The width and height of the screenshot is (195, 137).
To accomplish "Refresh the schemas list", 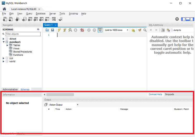I will click(38, 29).
